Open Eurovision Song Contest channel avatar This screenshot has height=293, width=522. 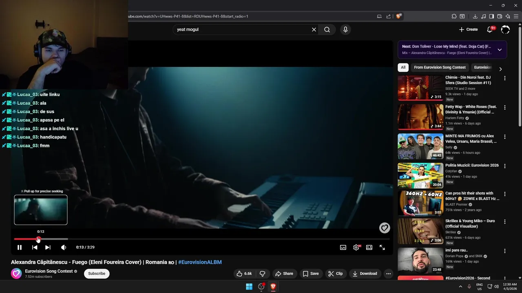click(16, 273)
